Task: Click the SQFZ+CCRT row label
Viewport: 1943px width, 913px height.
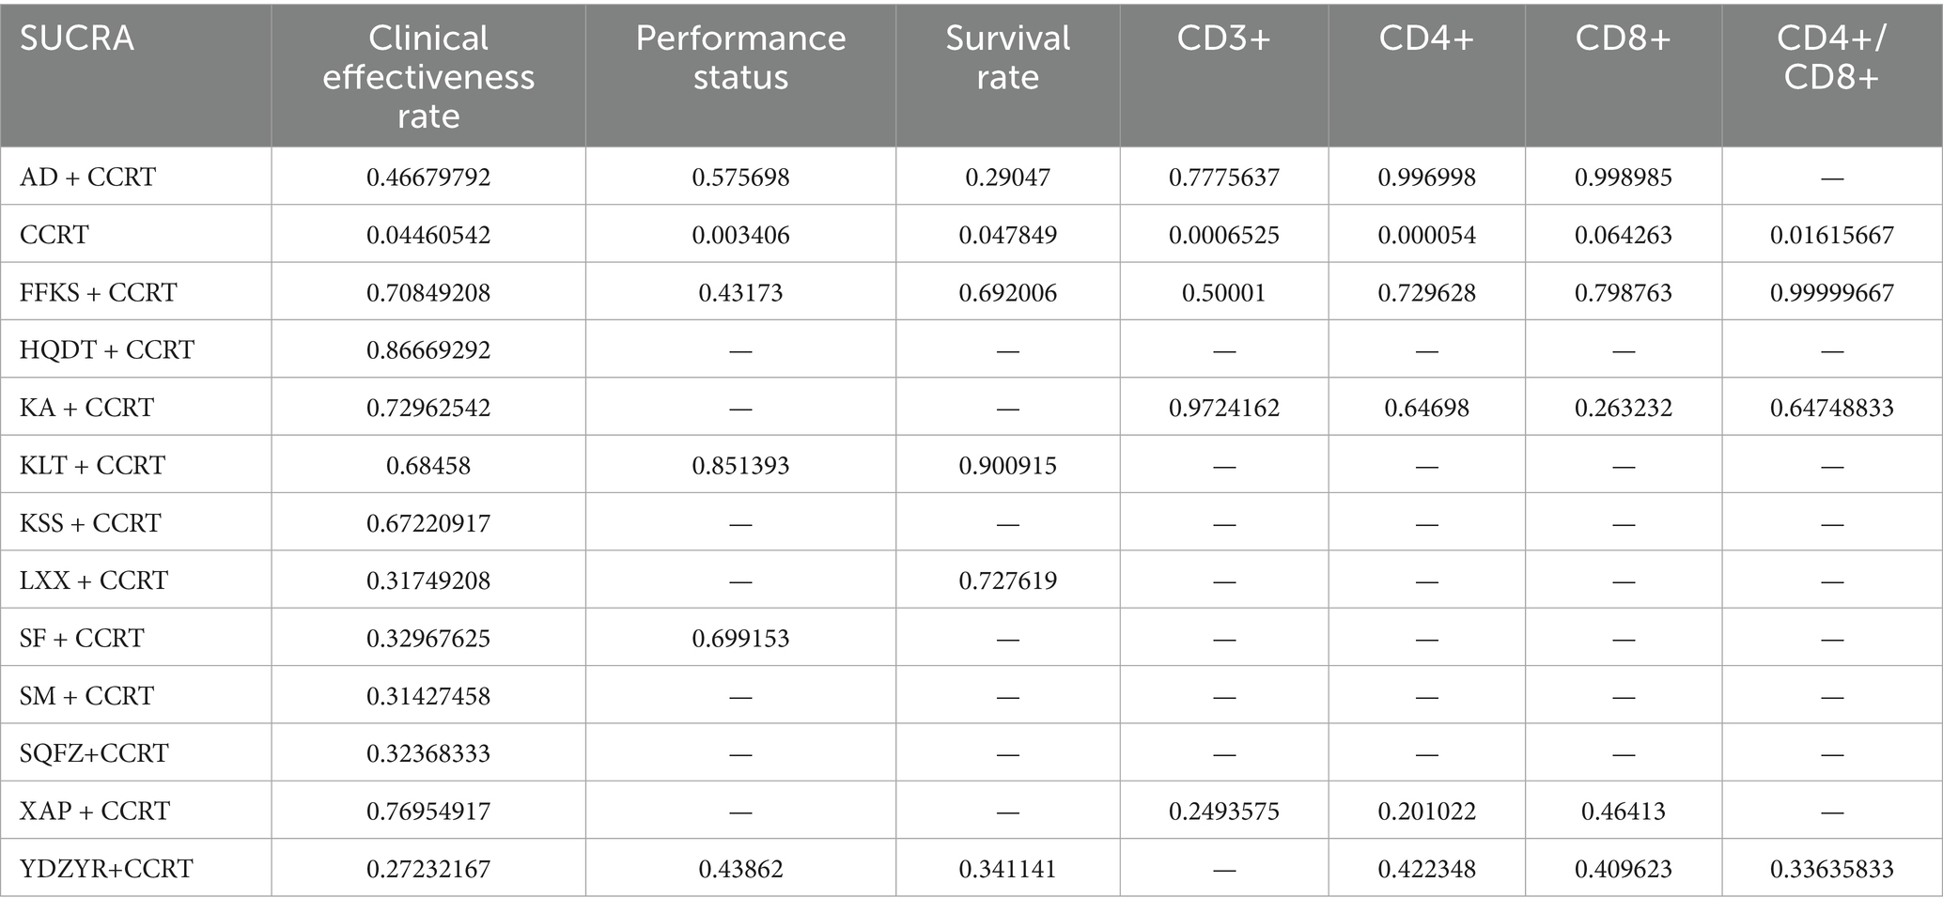Action: pos(94,752)
